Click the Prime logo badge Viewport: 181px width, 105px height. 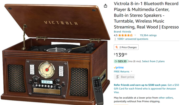(119, 67)
